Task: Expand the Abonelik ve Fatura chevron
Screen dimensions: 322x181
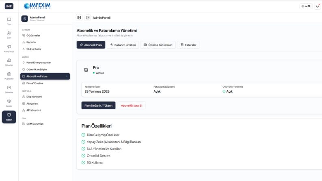Action: click(67, 76)
